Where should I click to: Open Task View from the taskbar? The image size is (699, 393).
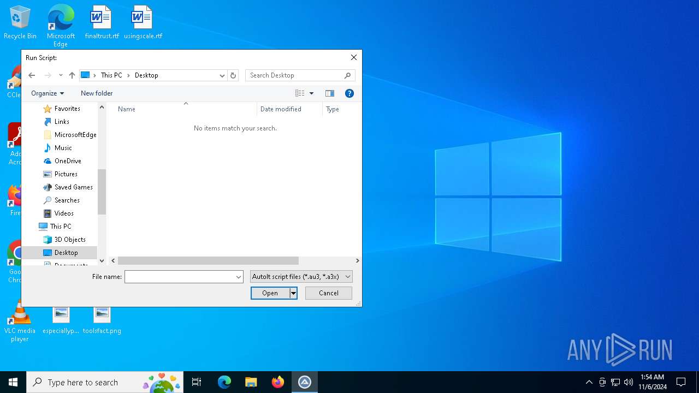(x=197, y=382)
